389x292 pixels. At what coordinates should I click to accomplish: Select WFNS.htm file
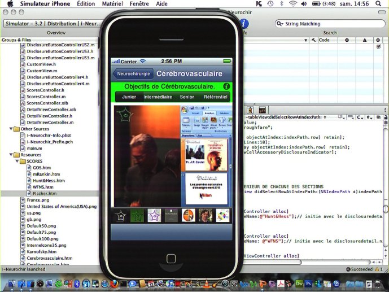(43, 187)
